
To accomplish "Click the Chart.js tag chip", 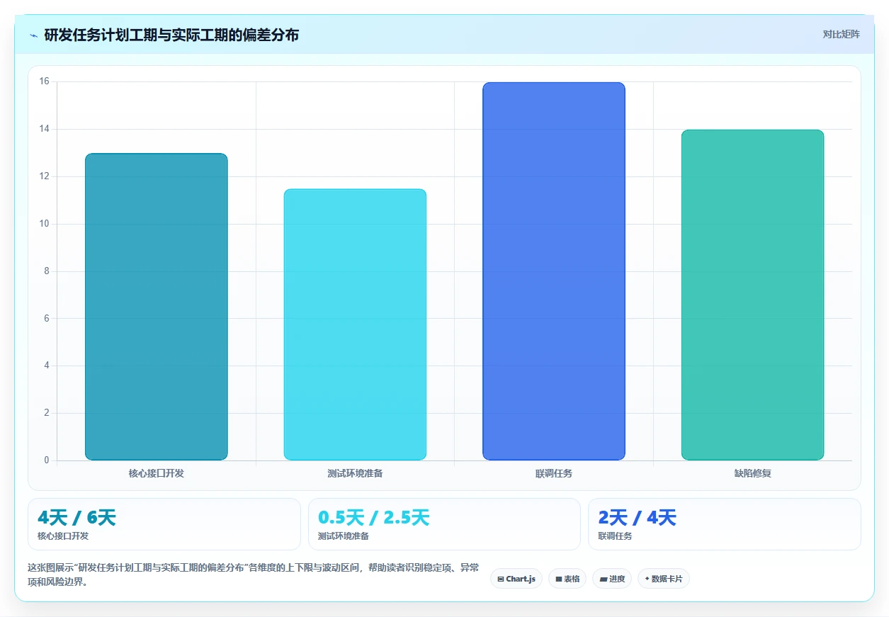I will tap(516, 579).
